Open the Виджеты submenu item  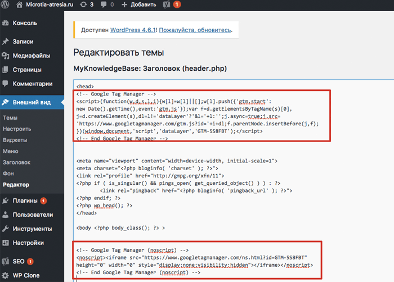pos(15,140)
